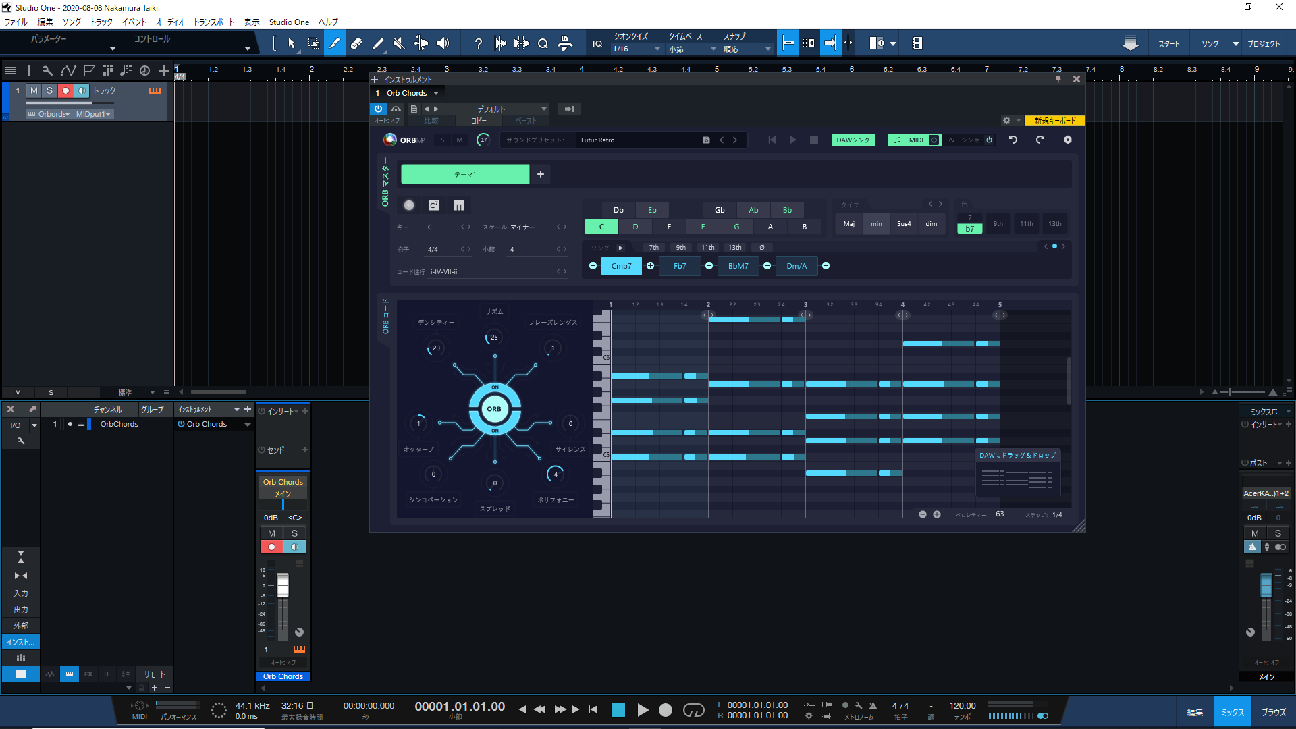Adjust the main output volume fader
The height and width of the screenshot is (729, 1296).
click(x=1266, y=585)
